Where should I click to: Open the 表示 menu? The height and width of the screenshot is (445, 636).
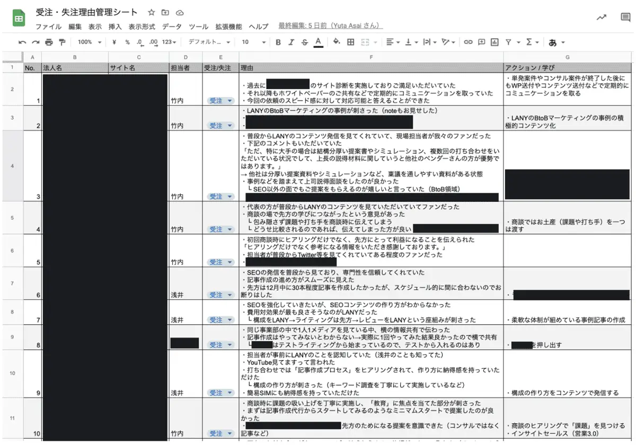click(95, 26)
